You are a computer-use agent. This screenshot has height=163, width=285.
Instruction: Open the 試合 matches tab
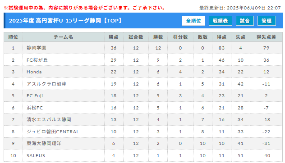point(245,21)
